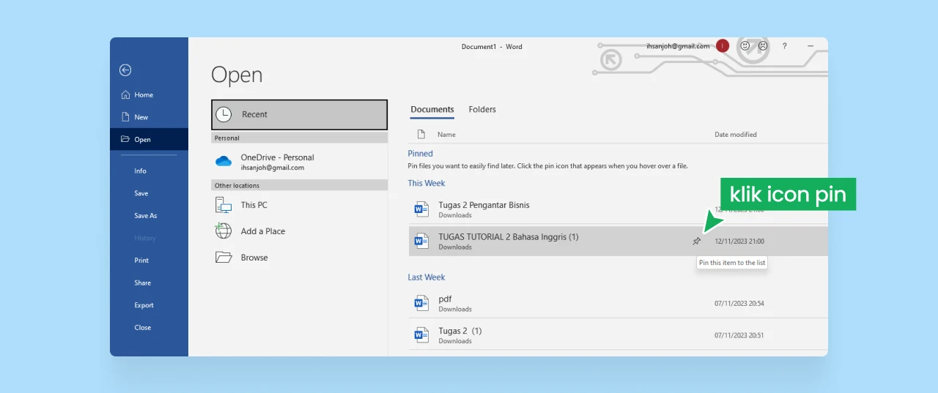
Task: Click the file type column header icon
Action: pos(421,135)
